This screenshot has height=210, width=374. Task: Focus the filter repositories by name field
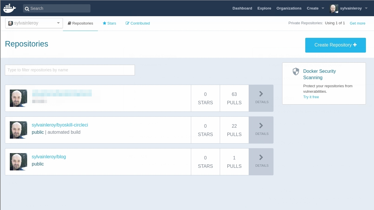click(70, 70)
